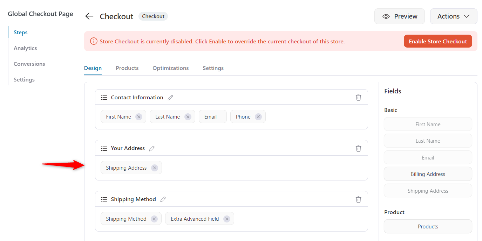Click the Fields panel heading
Screen dimensions: 482x241
[x=393, y=91]
